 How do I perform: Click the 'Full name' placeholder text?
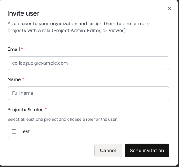pyautogui.click(x=23, y=93)
